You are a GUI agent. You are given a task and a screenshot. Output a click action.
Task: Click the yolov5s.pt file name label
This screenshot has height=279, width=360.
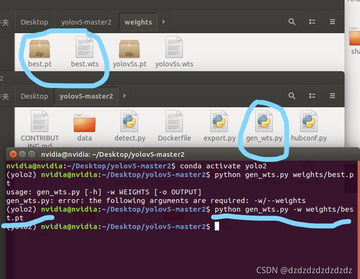[x=129, y=64]
